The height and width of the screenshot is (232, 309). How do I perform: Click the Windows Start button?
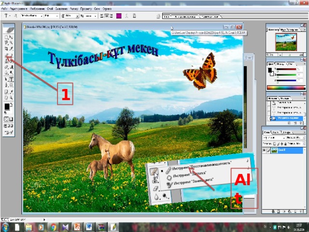(x=5, y=226)
